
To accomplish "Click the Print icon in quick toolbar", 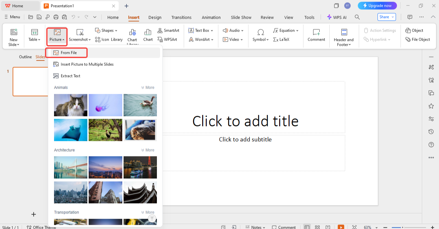I will pos(56,17).
